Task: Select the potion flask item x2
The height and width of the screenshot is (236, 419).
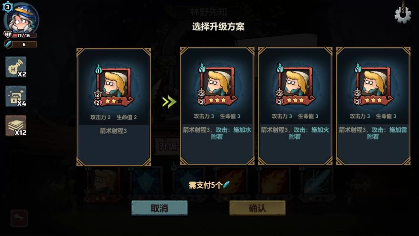Action: [x=16, y=67]
